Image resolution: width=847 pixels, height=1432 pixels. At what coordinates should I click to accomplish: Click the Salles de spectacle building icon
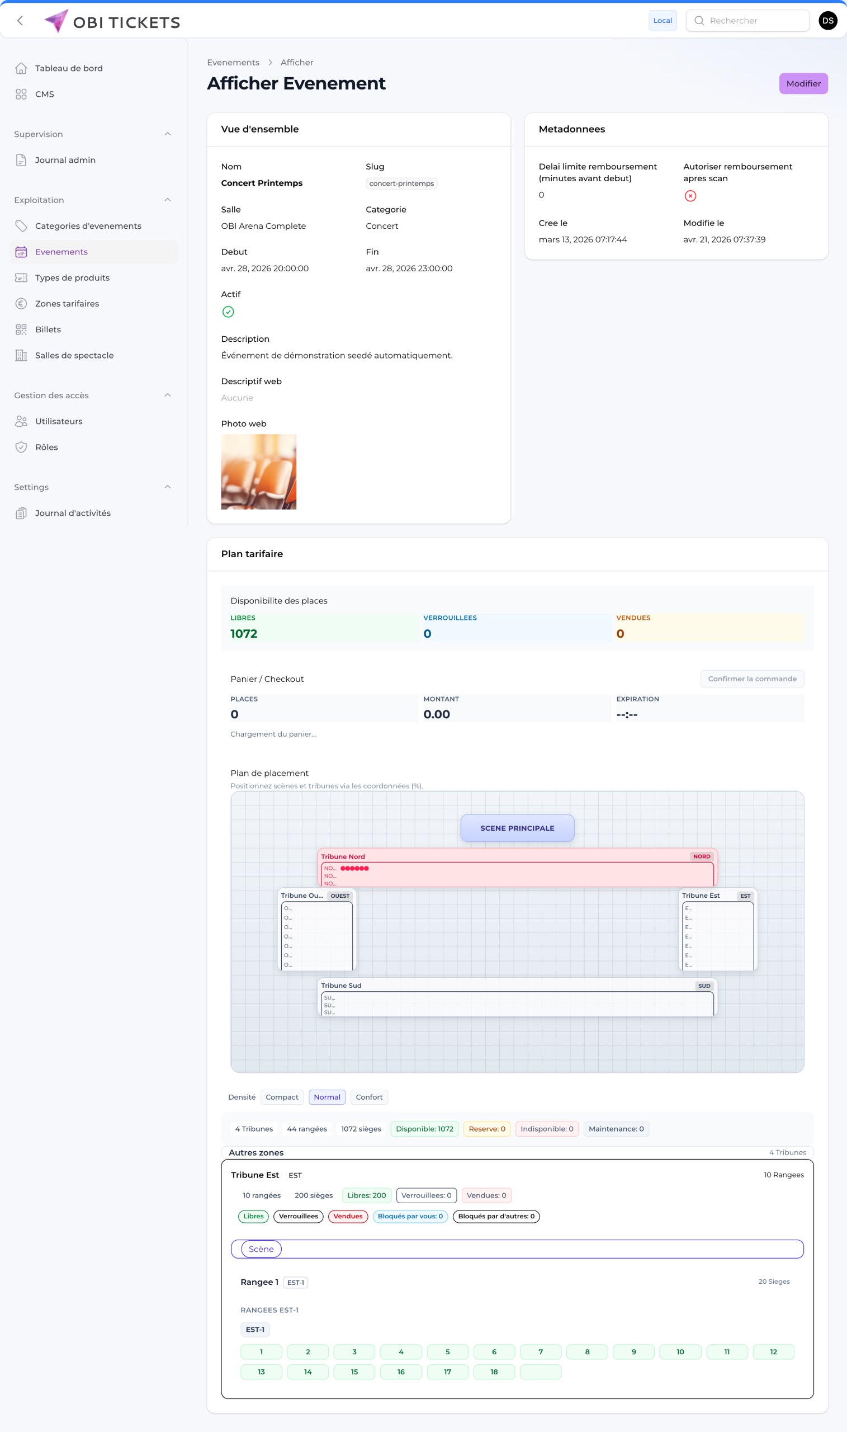pos(21,355)
